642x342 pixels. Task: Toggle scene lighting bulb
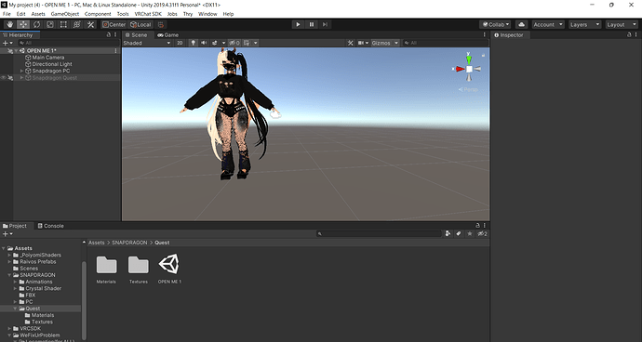point(193,43)
